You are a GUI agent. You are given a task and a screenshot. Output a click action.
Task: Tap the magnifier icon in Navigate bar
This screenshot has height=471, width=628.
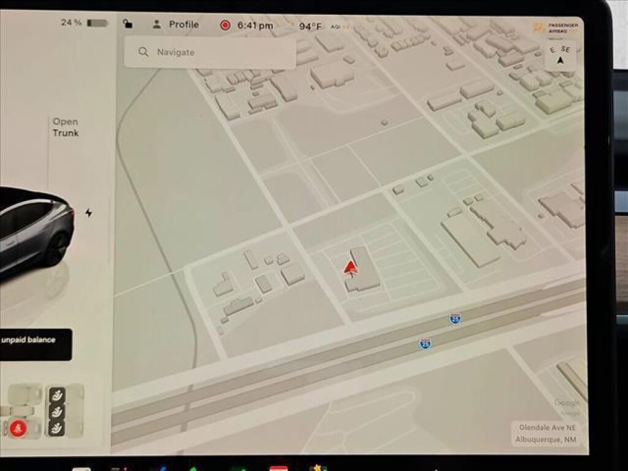point(144,52)
